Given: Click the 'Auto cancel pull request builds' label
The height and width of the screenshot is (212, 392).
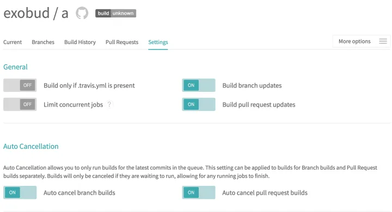Looking at the screenshot, I should pos(265,193).
